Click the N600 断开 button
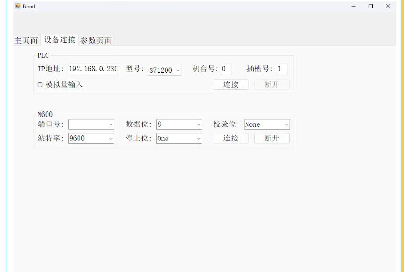The width and height of the screenshot is (405, 272). coord(272,138)
